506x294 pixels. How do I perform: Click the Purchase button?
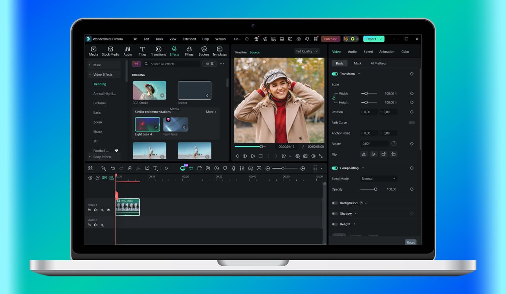click(x=330, y=39)
